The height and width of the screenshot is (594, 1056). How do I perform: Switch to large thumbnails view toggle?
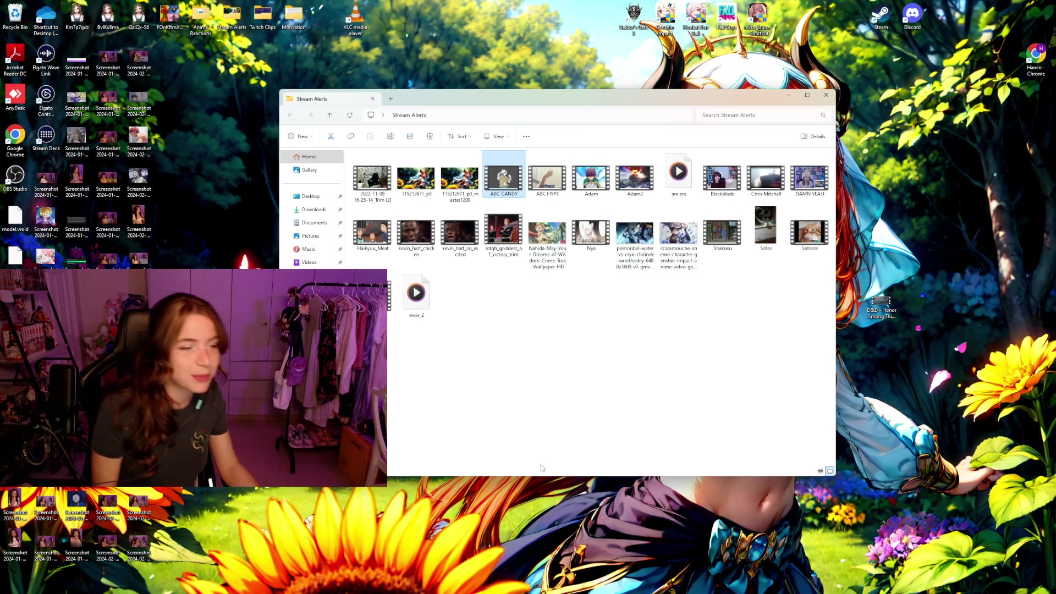click(830, 471)
